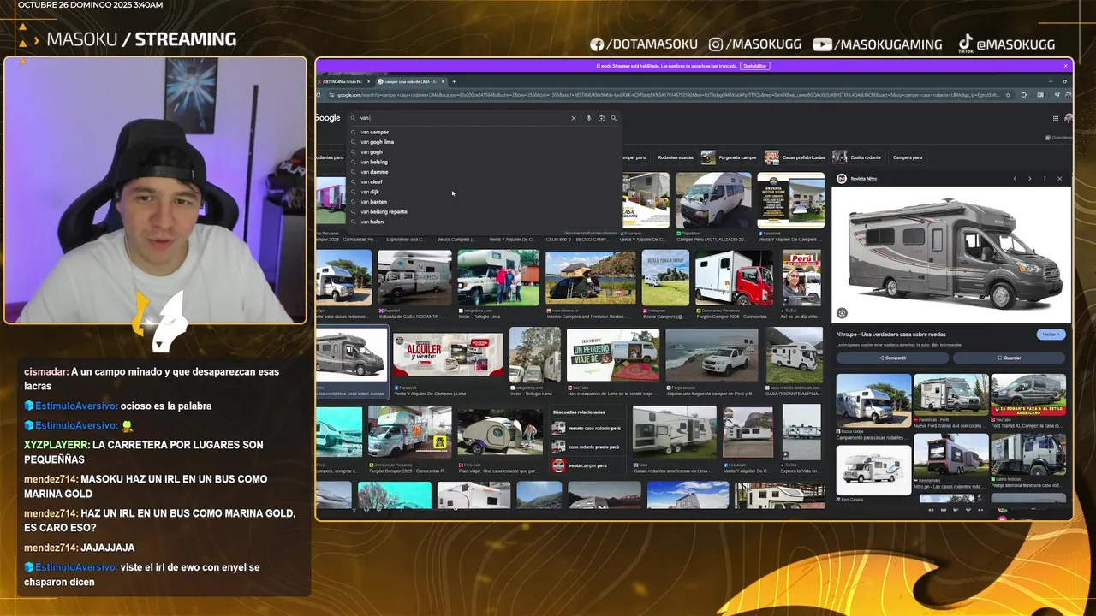Viewport: 1096px width, 616px height.
Task: Click the voice search microphone icon
Action: [589, 118]
